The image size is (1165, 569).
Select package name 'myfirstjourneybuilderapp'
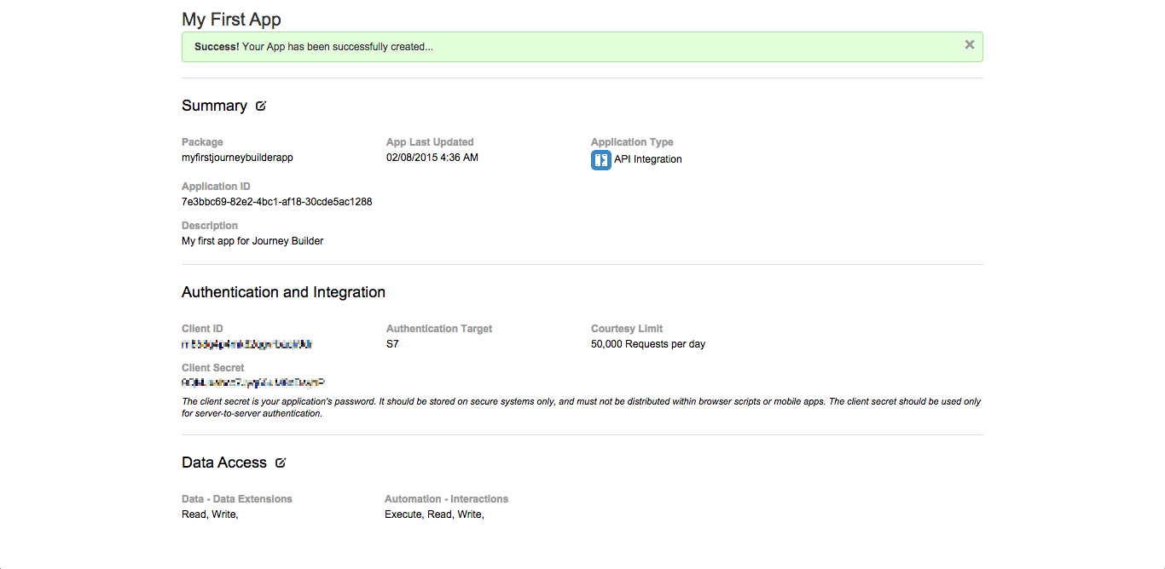[x=237, y=158]
